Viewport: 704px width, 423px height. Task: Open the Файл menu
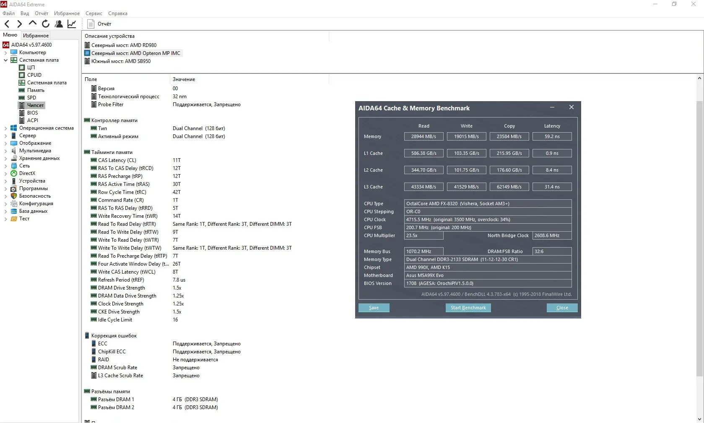pos(8,13)
